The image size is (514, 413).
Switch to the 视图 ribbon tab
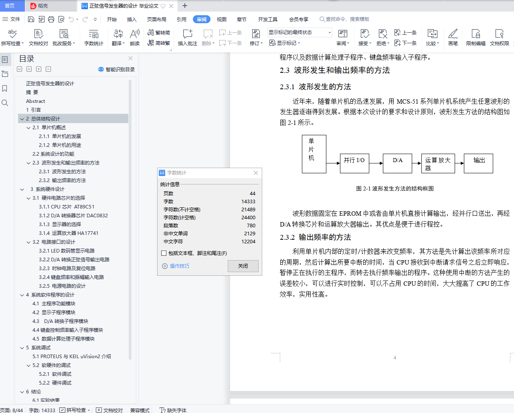[x=221, y=19]
